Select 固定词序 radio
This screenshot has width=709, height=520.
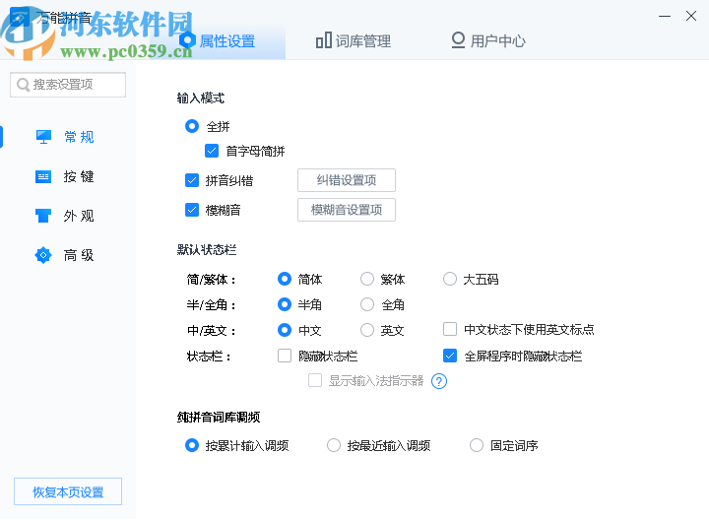point(477,445)
